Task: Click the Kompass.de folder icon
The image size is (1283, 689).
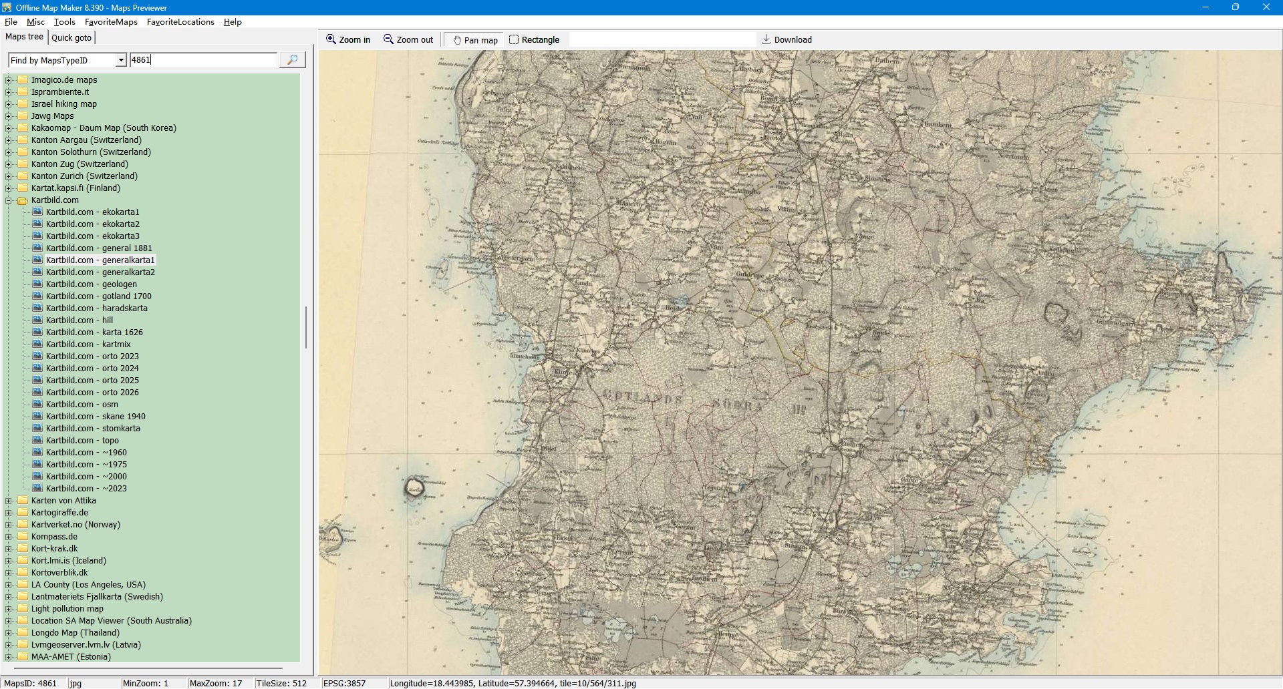Action: pos(23,536)
